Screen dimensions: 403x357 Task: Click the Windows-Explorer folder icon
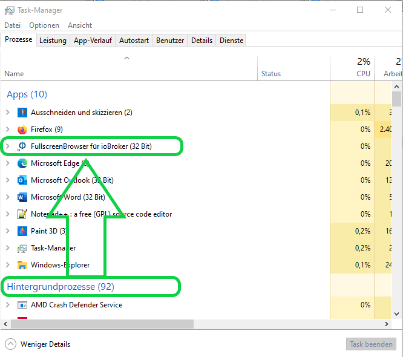pos(22,265)
